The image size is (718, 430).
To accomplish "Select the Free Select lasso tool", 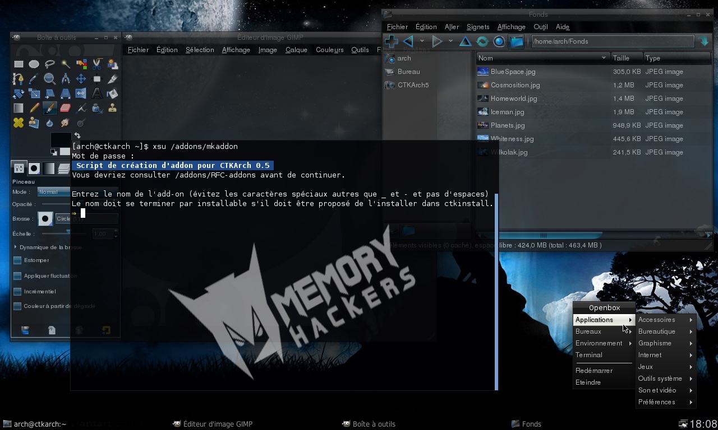I will 50,64.
